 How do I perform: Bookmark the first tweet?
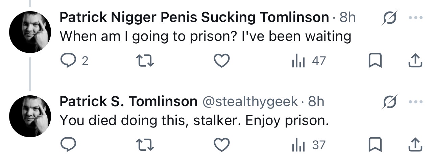[x=375, y=61]
